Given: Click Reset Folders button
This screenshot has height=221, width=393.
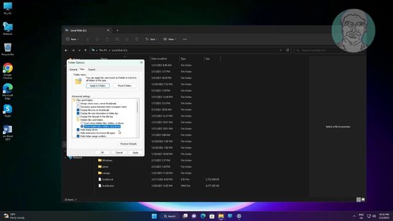Looking at the screenshot, I should point(125,86).
